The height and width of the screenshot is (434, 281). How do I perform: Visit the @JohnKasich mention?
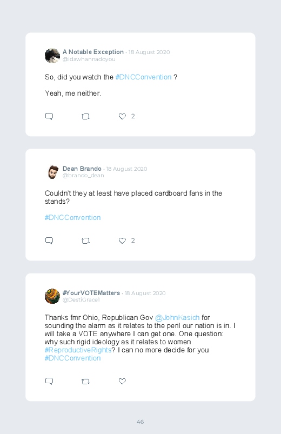[x=177, y=317]
